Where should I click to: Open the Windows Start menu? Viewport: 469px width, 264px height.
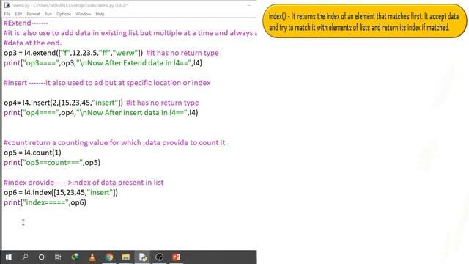(8, 257)
